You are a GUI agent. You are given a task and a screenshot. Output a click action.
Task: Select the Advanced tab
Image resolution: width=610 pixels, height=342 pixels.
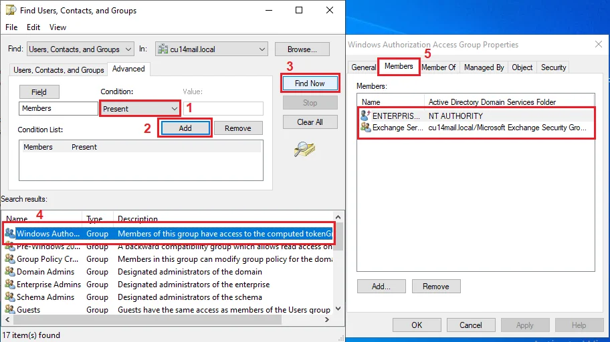[x=128, y=69]
